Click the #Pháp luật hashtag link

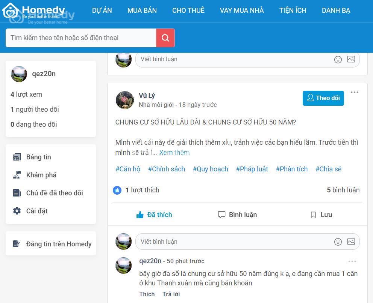click(252, 169)
